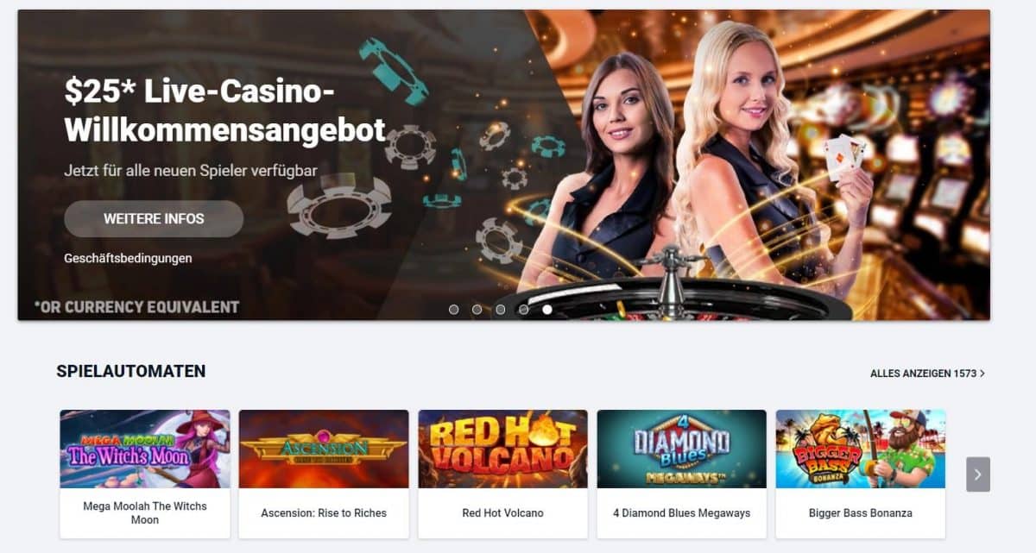Click the Red Hot Volcano title label
Viewport: 1036px width, 553px height.
(503, 513)
